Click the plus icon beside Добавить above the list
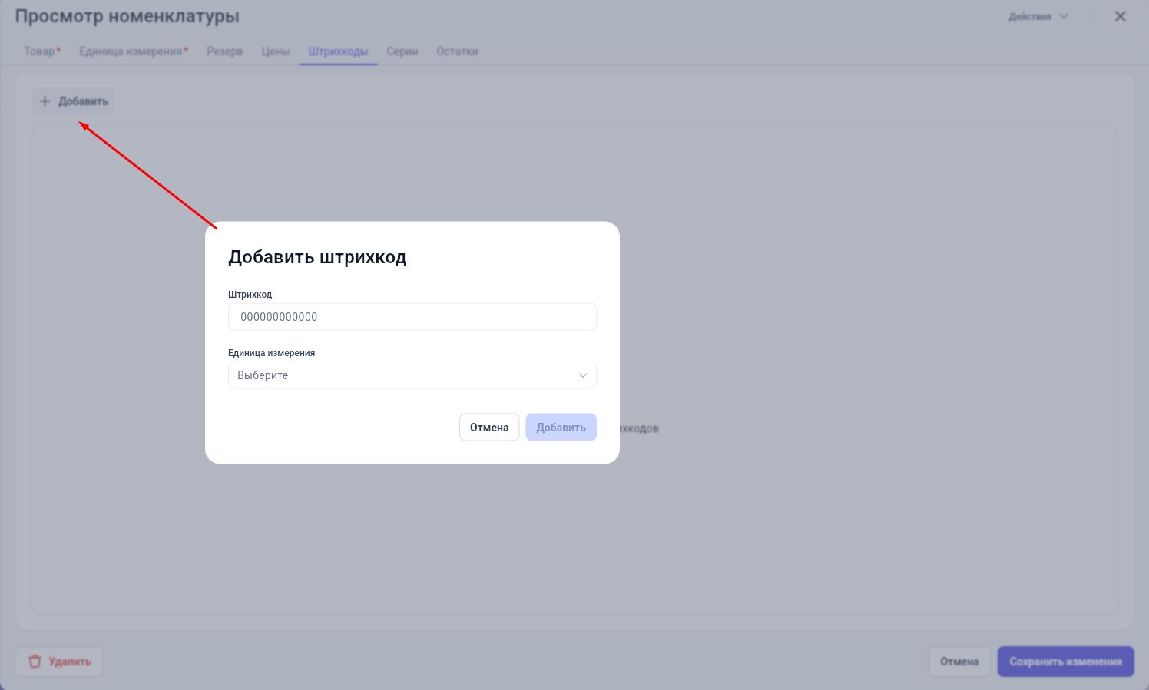Image resolution: width=1149 pixels, height=690 pixels. click(x=45, y=101)
